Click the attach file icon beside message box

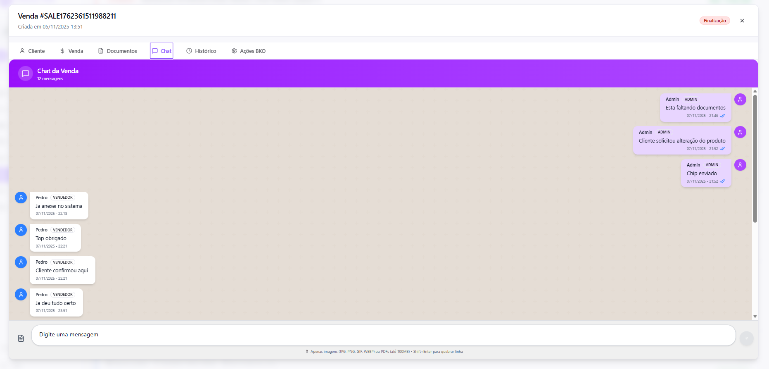tap(21, 338)
